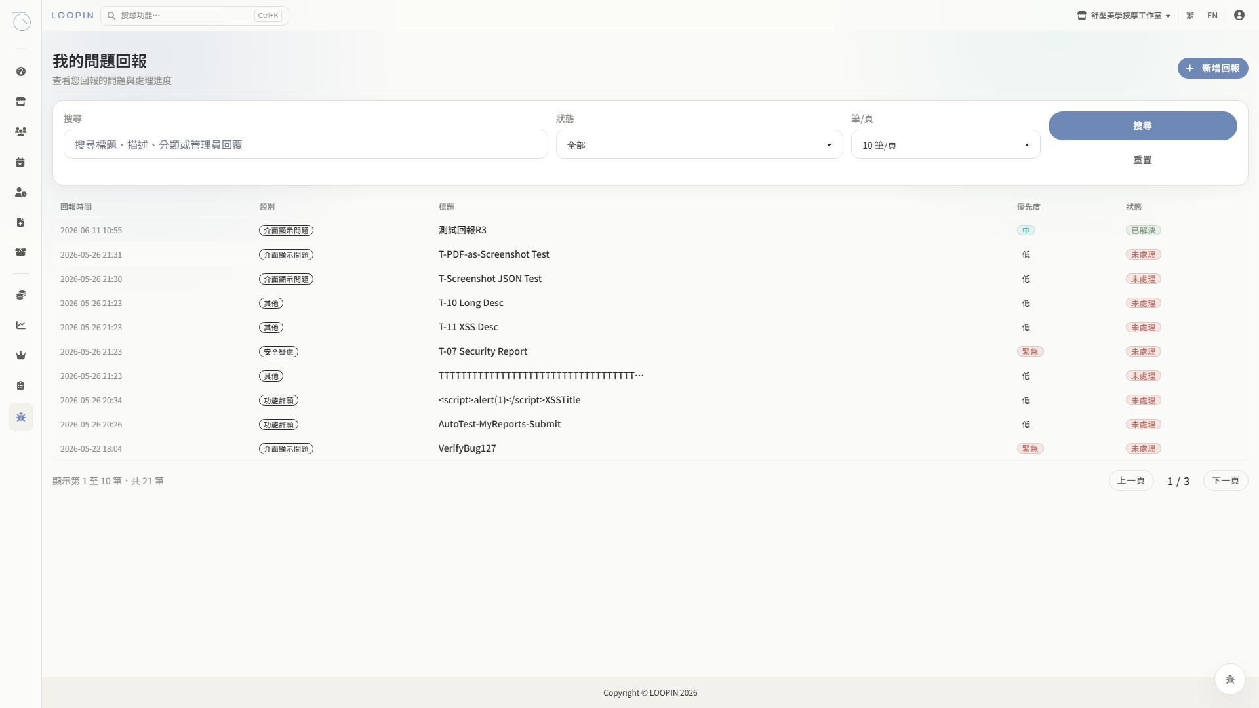Open the person with clock sidebar icon
This screenshot has width=1259, height=708.
21,192
